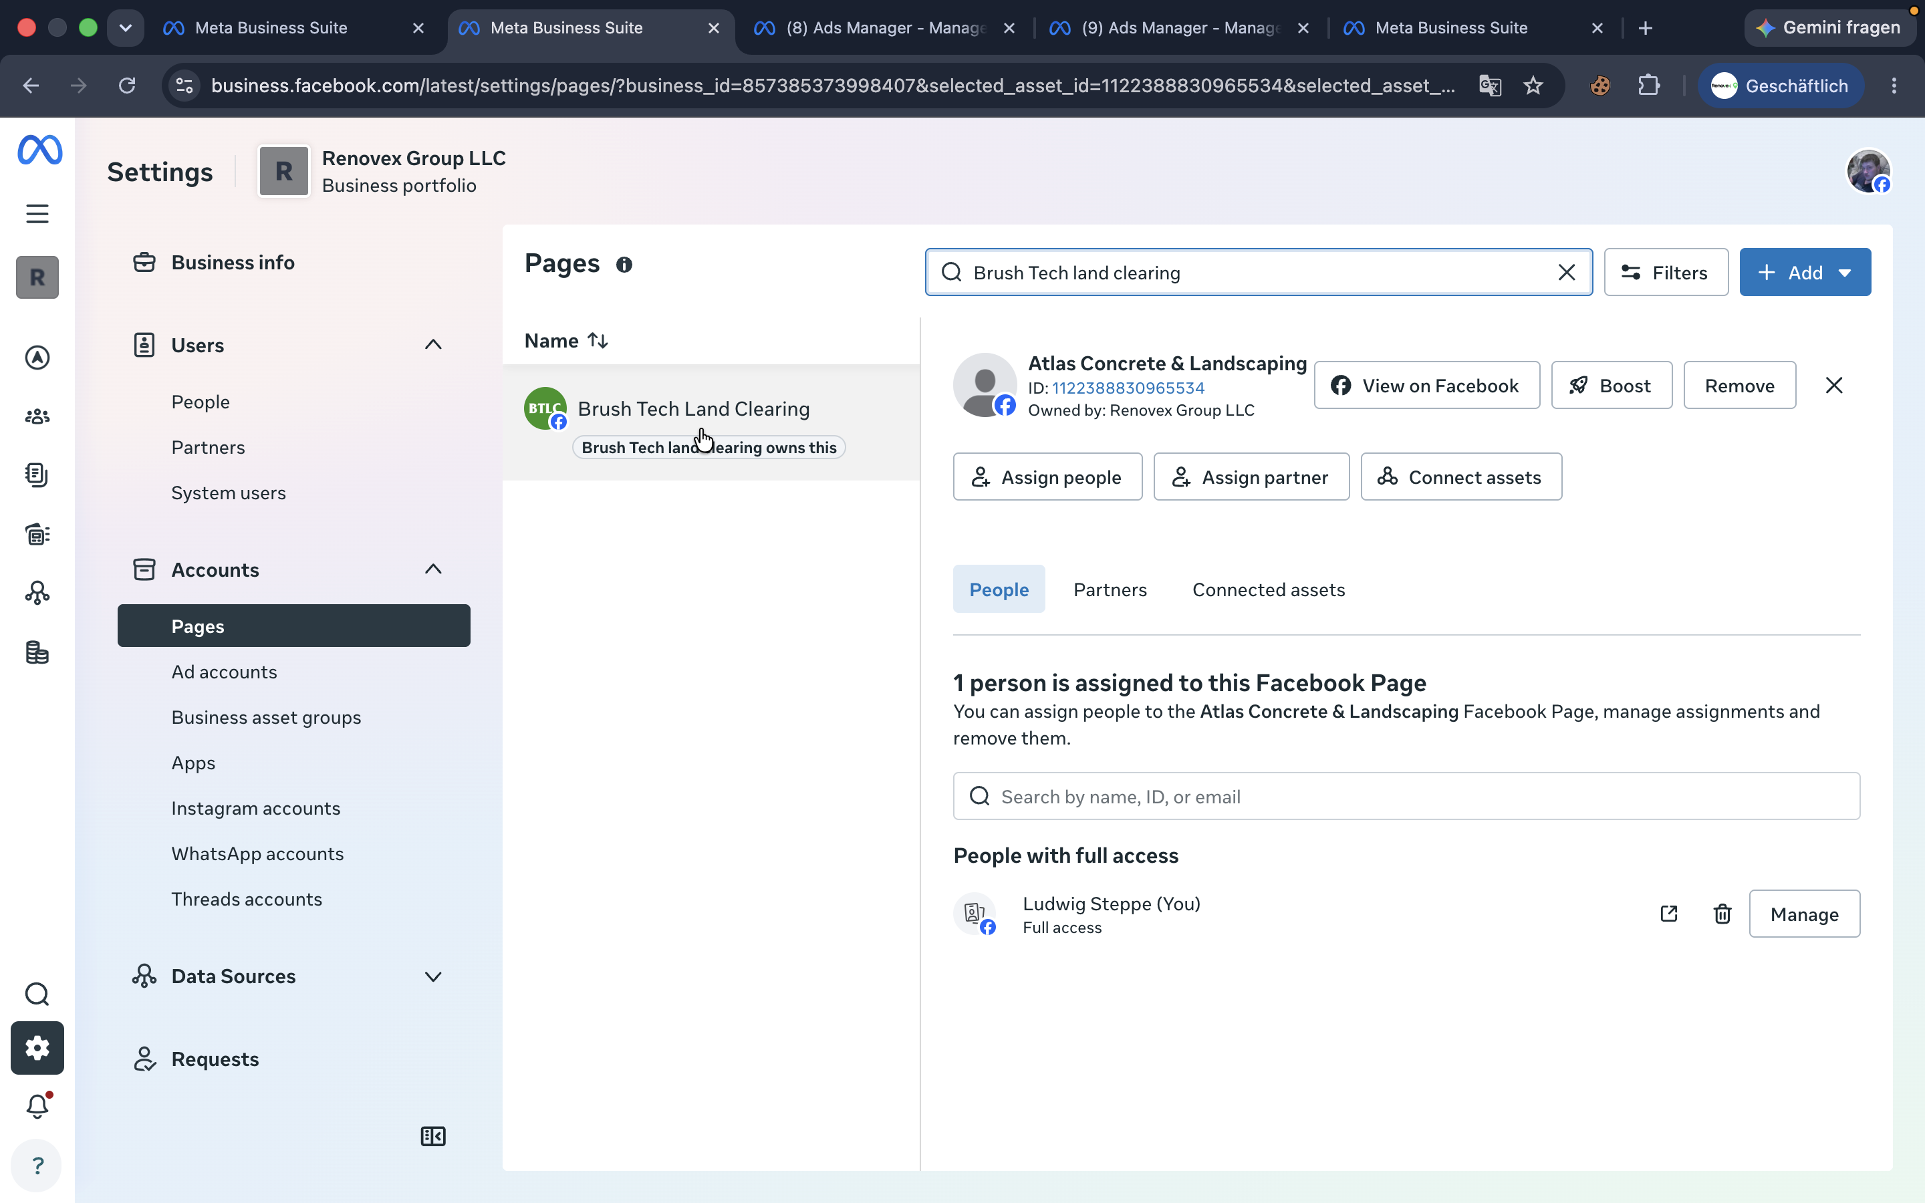Open the hamburger menu in left rail
This screenshot has width=1925, height=1203.
(37, 213)
